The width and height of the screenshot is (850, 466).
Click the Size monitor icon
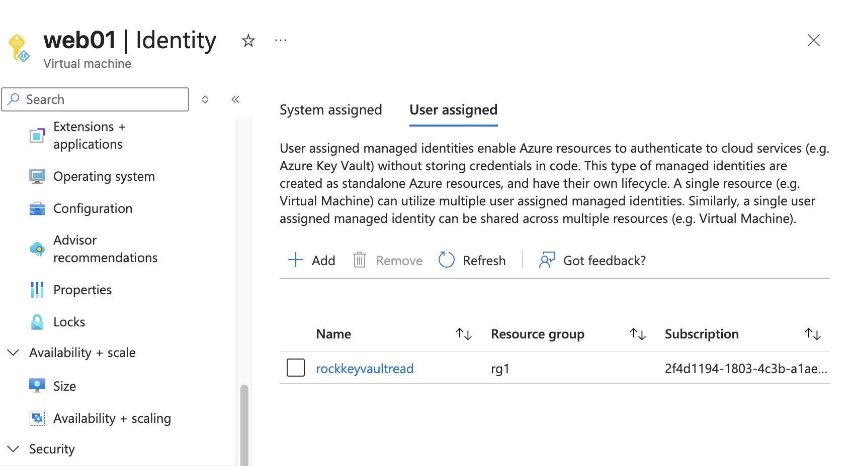pyautogui.click(x=37, y=386)
